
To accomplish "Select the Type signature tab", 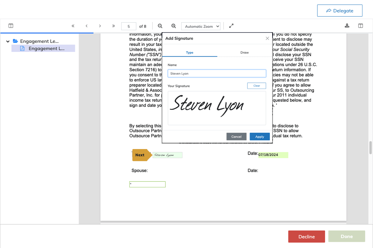I will coord(190,53).
